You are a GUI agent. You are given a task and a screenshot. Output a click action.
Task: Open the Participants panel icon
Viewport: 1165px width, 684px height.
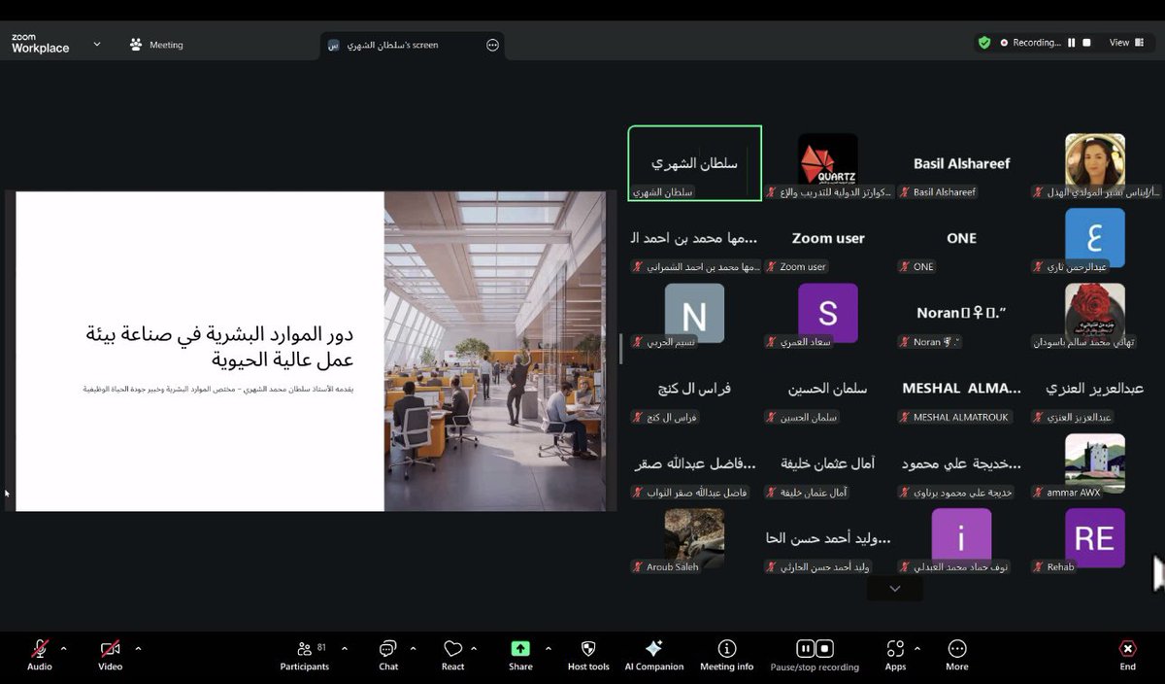[x=305, y=649]
